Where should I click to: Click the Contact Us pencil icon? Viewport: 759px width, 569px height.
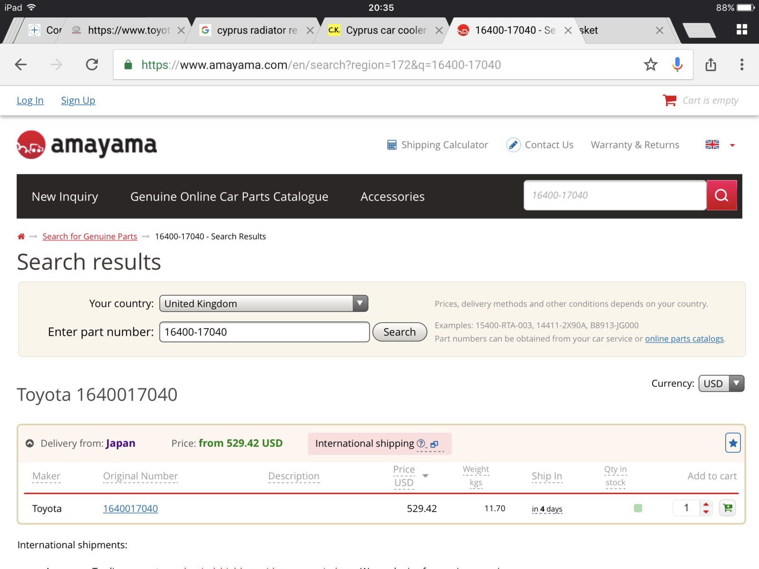(x=513, y=145)
